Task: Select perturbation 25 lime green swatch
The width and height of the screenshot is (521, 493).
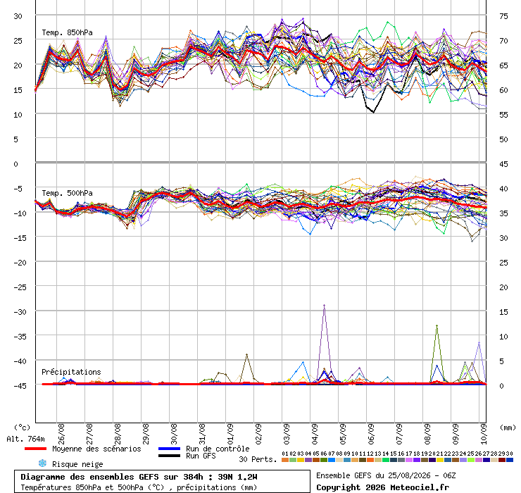Action: [471, 460]
